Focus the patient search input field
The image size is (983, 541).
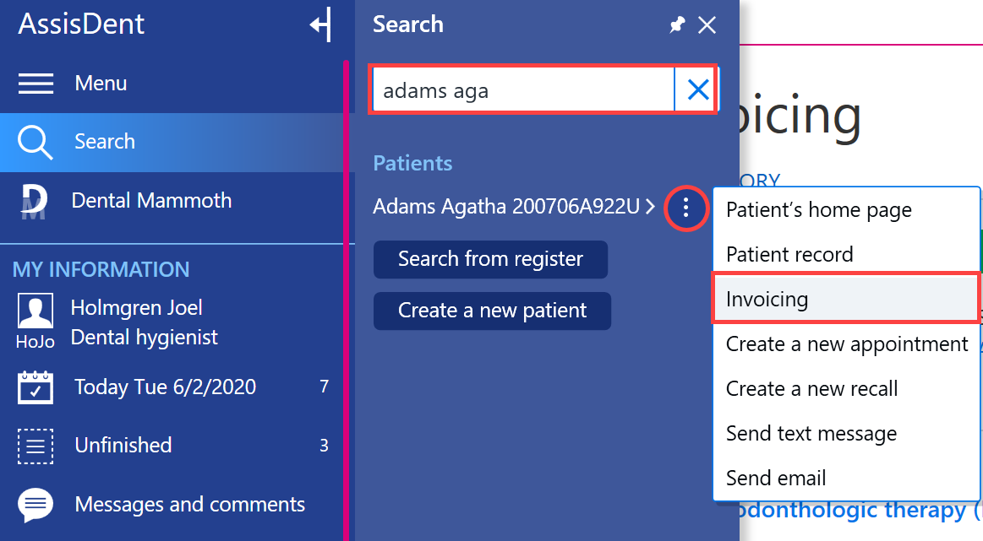523,89
